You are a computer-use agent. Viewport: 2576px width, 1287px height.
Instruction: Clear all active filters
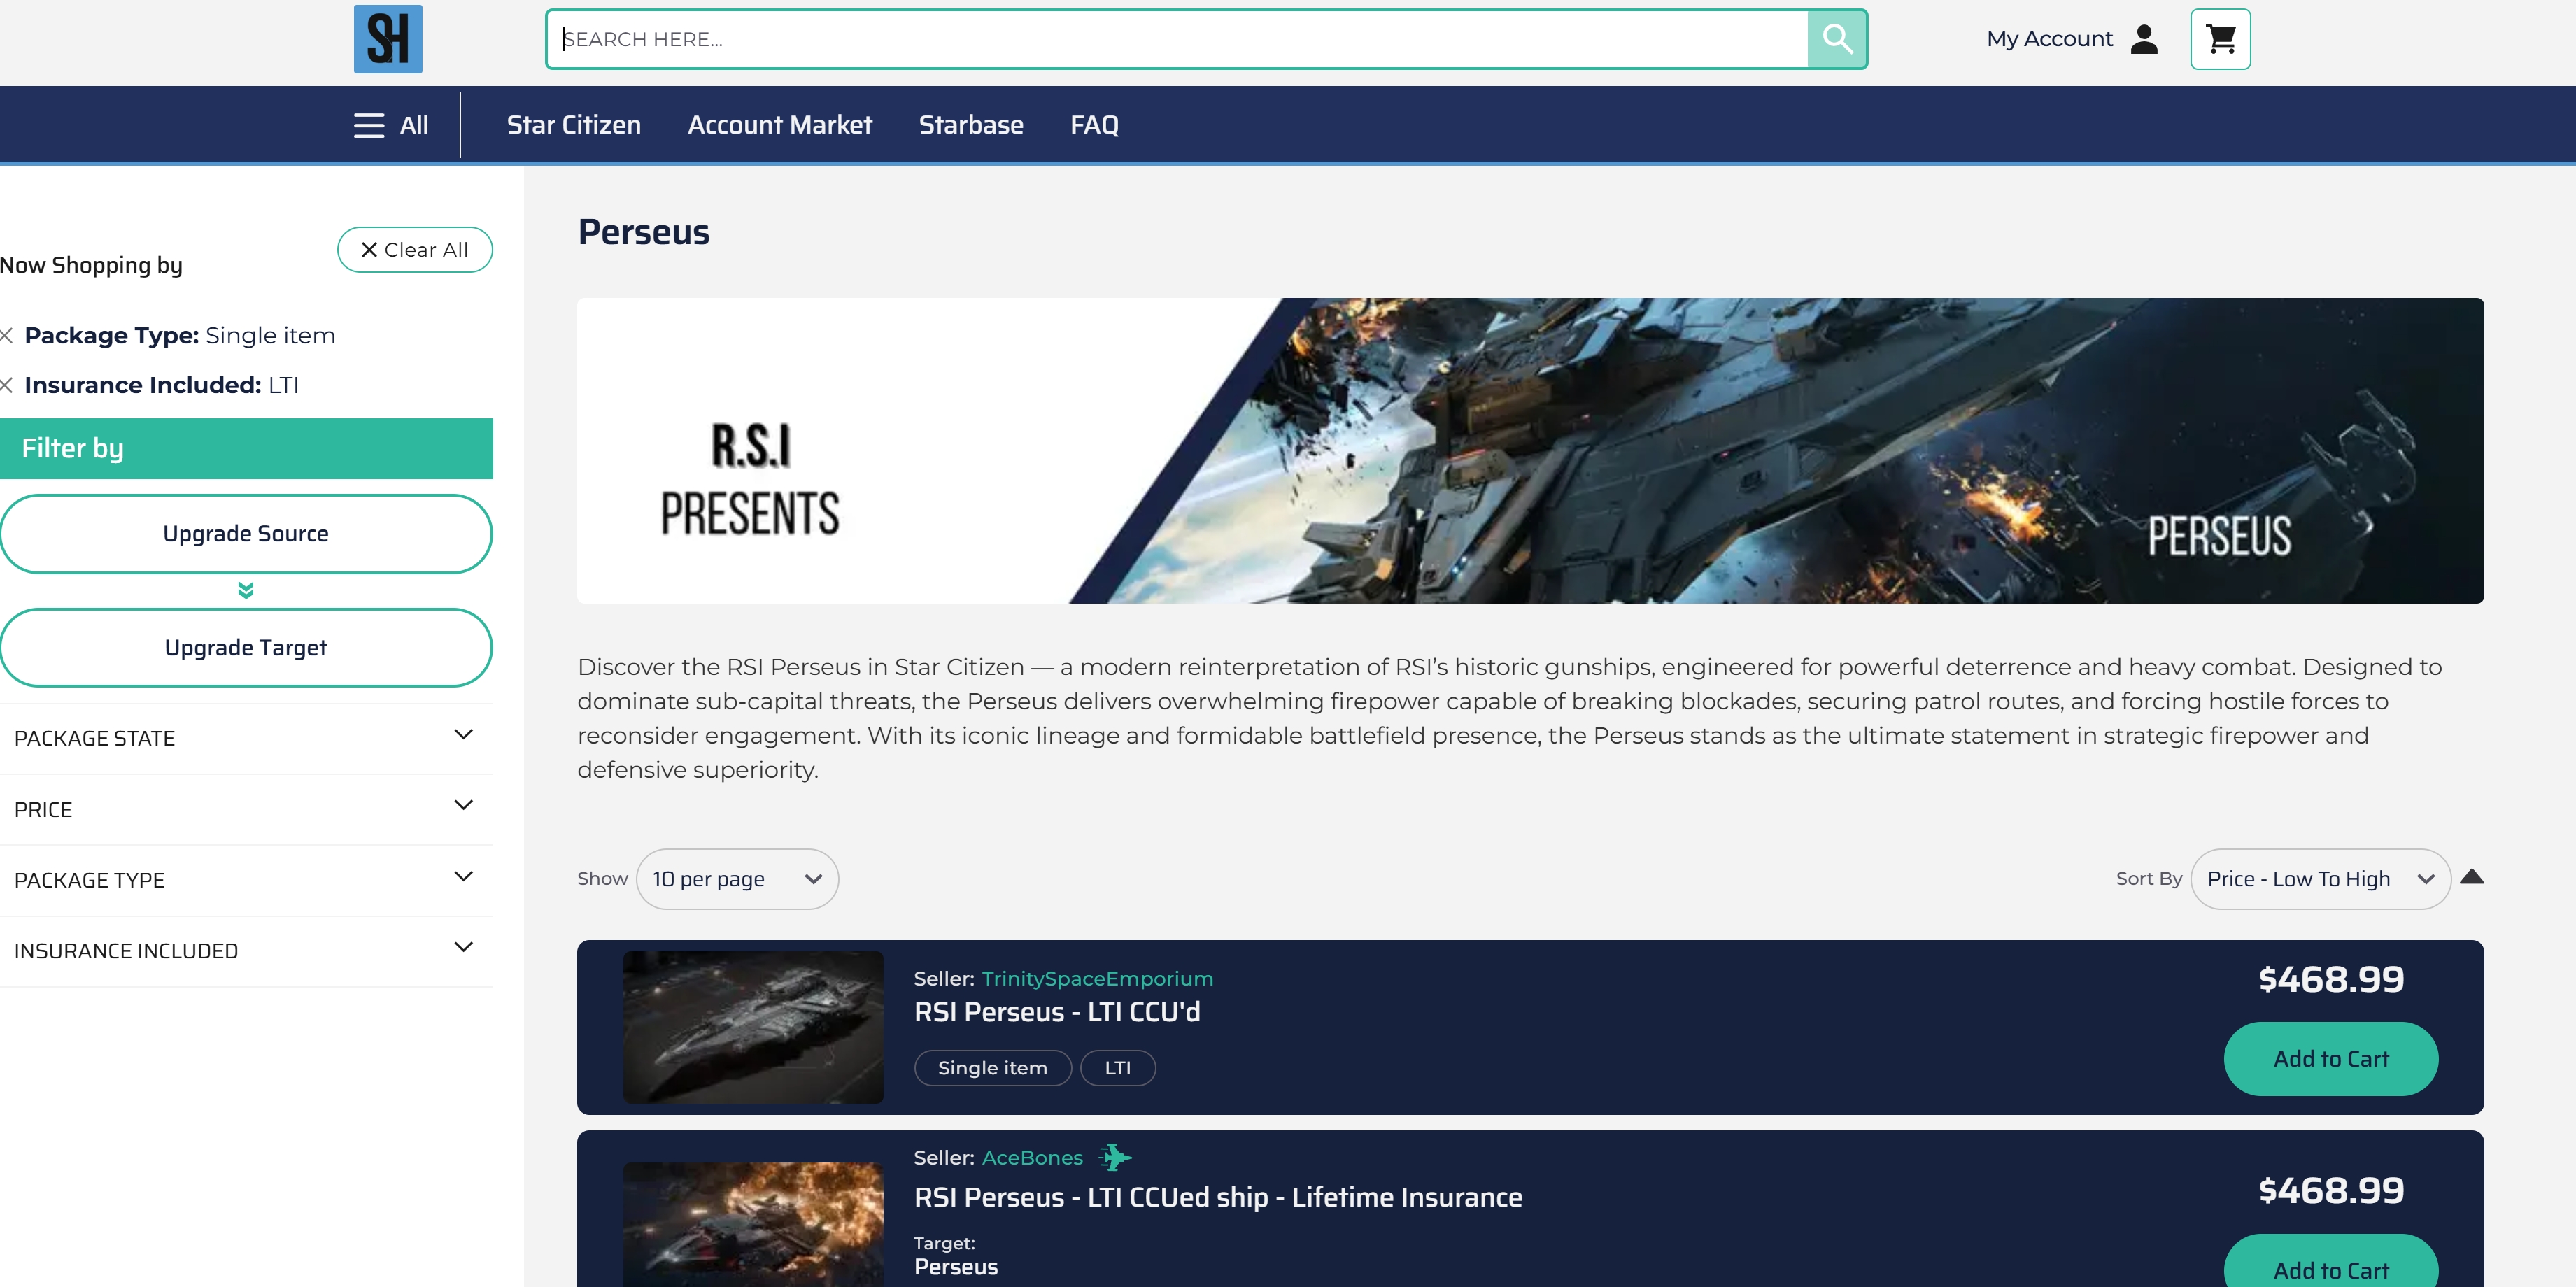click(415, 250)
